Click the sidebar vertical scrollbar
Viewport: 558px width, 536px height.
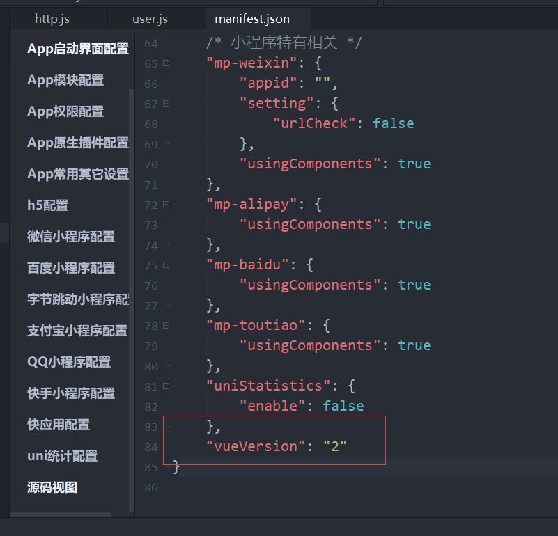(x=132, y=278)
